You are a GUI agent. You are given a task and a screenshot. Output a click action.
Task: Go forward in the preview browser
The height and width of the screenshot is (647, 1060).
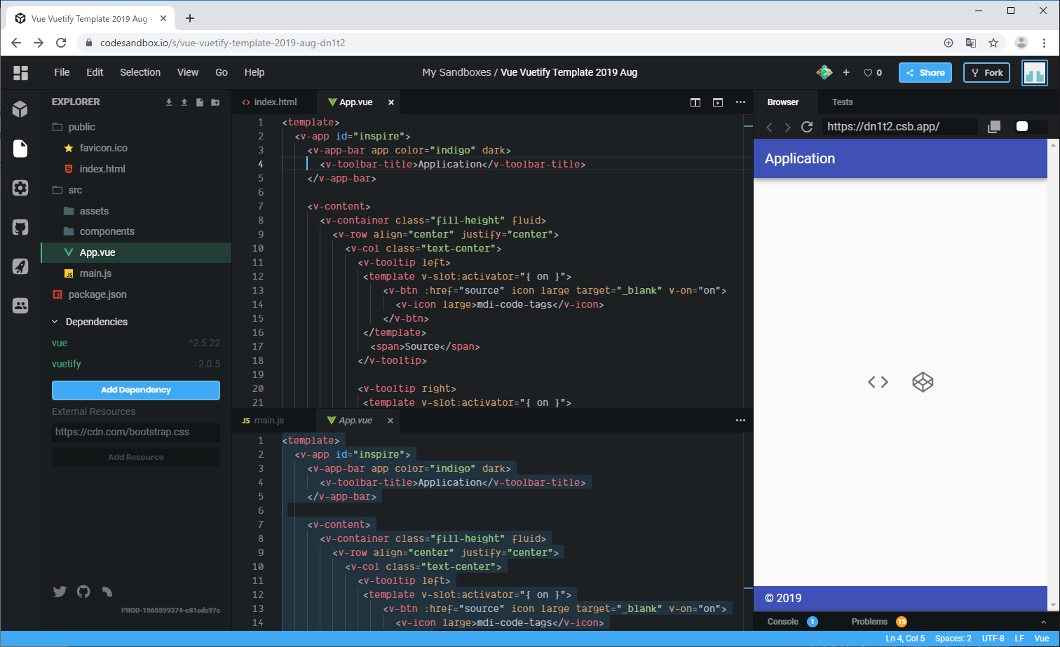click(787, 127)
